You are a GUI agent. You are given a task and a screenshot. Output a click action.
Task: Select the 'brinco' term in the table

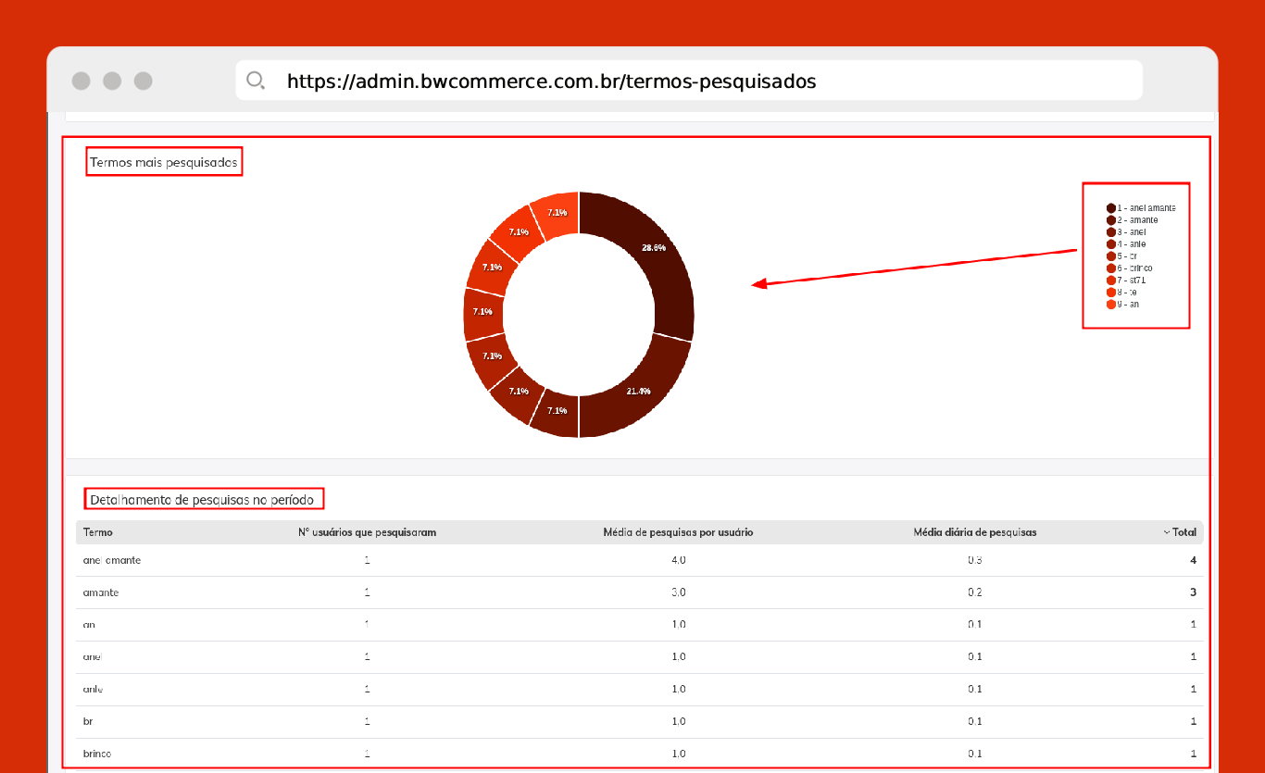tap(97, 754)
